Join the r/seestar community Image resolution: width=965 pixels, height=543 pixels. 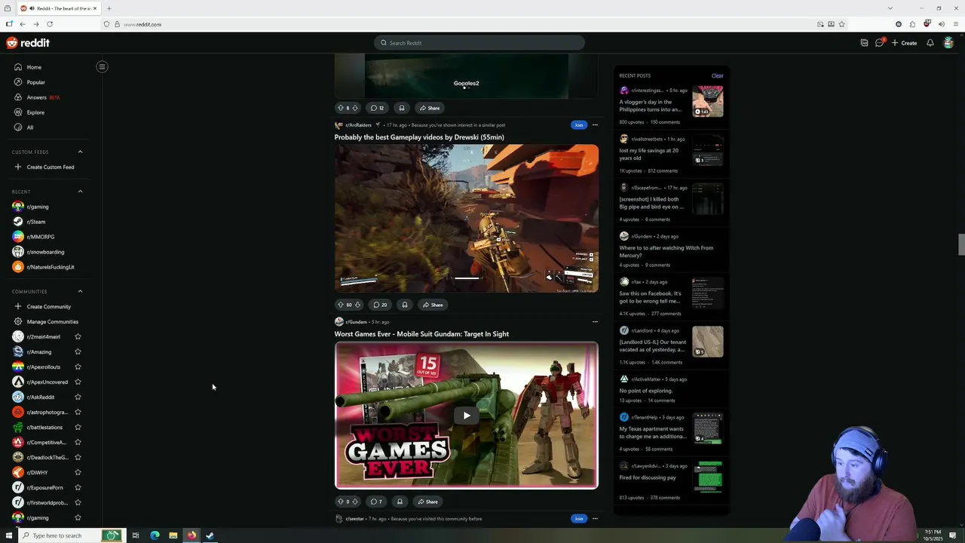tap(578, 519)
